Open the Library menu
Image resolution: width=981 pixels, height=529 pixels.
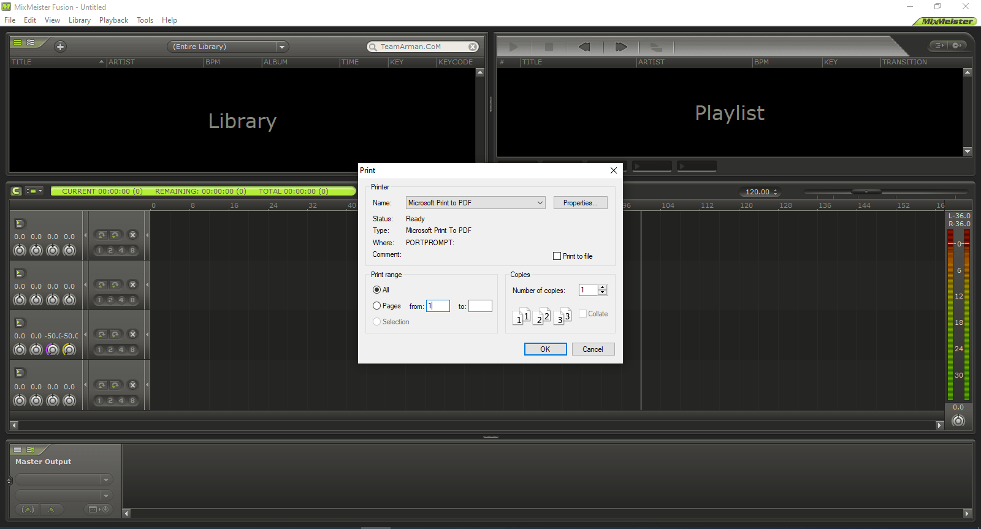80,20
